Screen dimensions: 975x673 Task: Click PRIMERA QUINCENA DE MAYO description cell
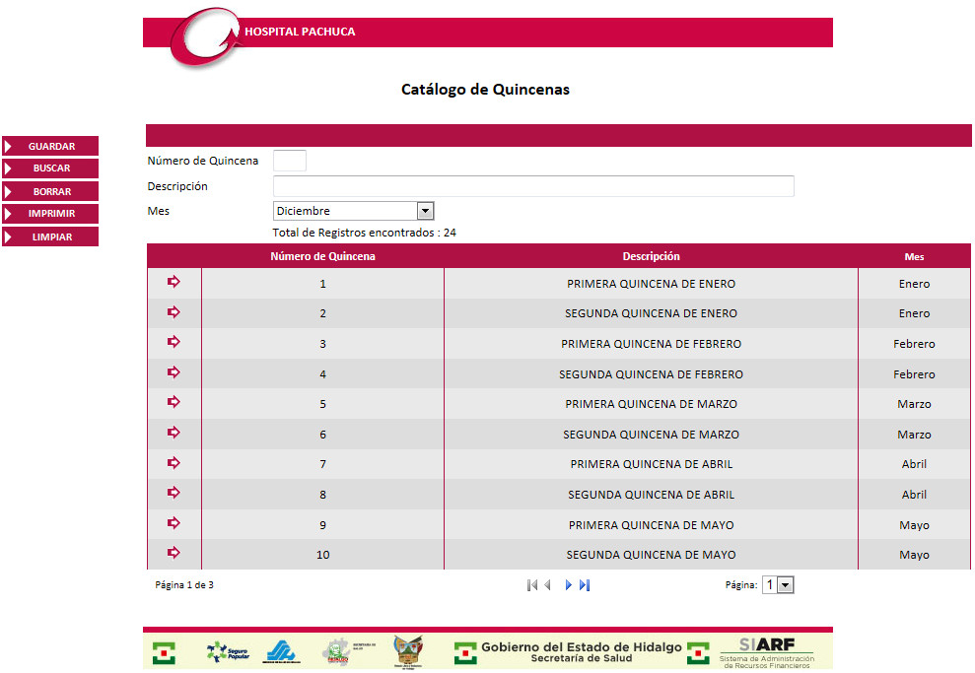[651, 525]
